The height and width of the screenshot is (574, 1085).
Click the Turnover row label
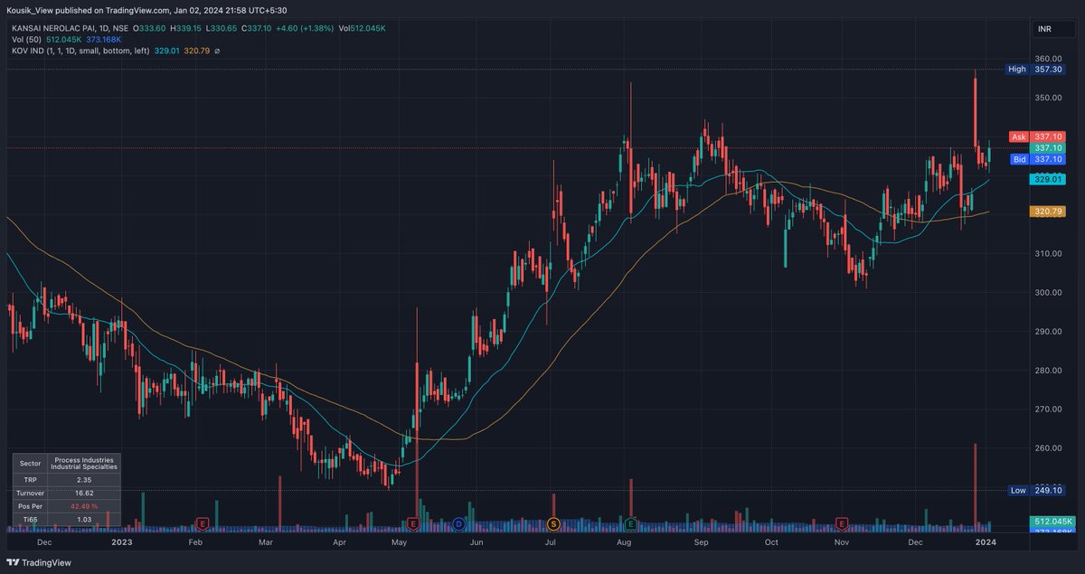(x=30, y=494)
